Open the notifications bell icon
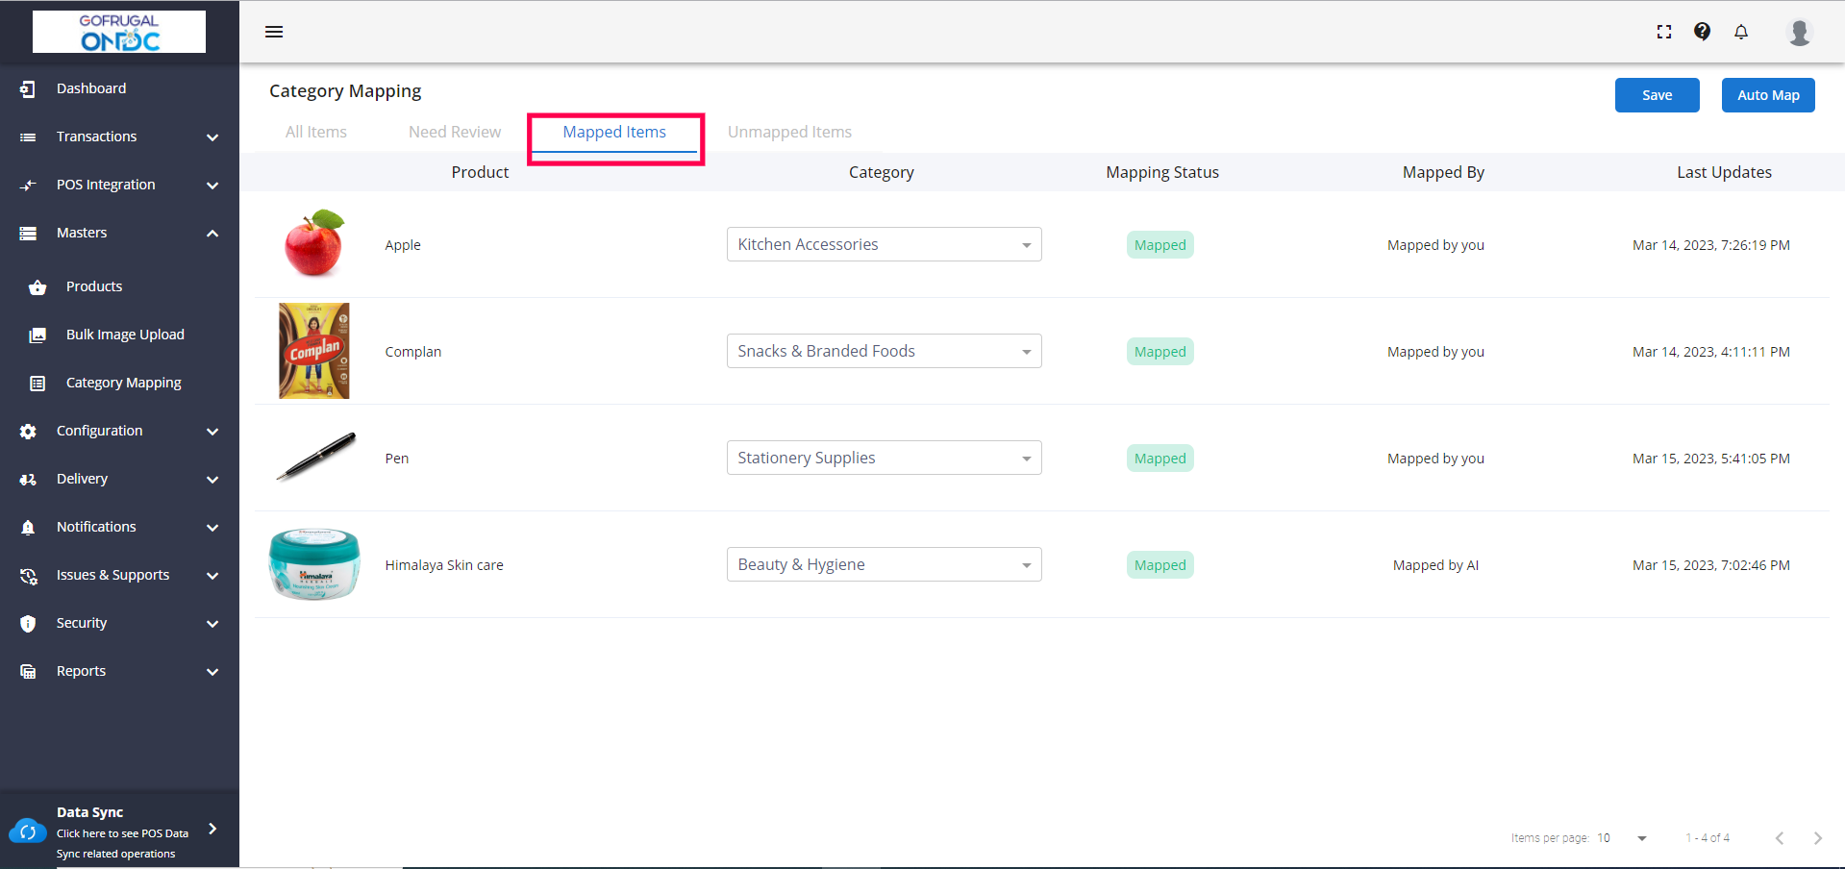 point(1741,32)
